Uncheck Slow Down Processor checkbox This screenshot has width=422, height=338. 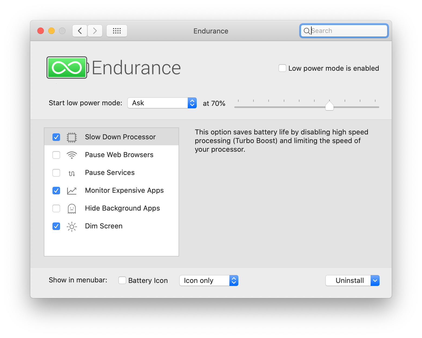click(x=56, y=137)
